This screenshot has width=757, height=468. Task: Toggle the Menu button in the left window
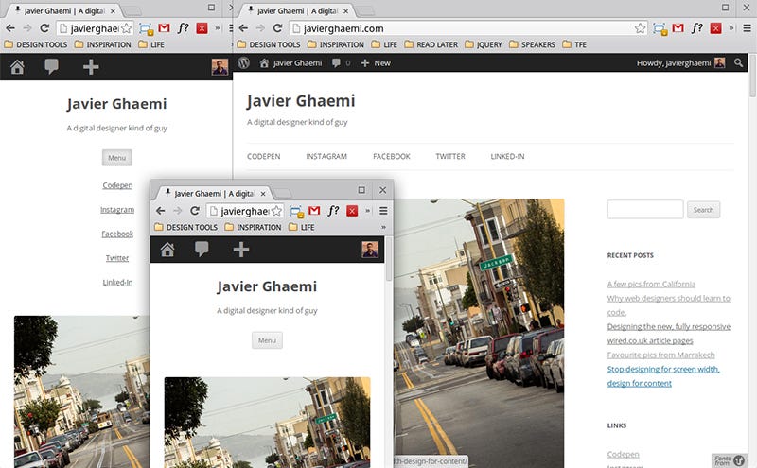click(x=116, y=158)
